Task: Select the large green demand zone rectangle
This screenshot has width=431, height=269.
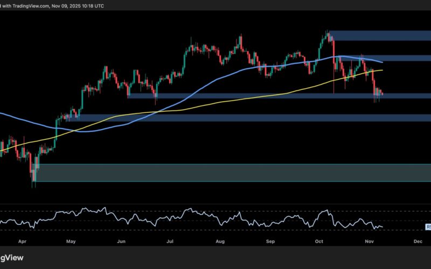Action: 232,173
